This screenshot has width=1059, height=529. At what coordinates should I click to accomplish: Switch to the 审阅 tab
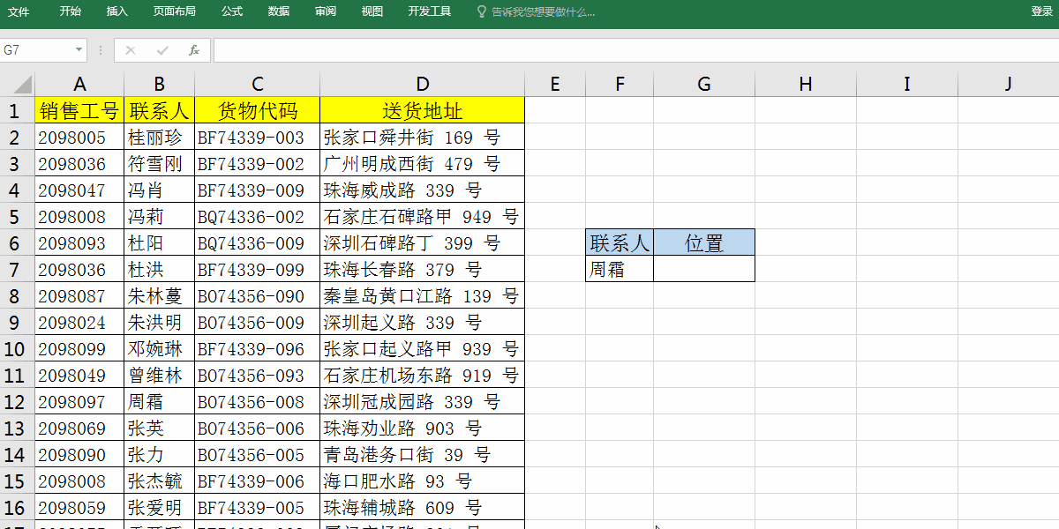pos(325,12)
